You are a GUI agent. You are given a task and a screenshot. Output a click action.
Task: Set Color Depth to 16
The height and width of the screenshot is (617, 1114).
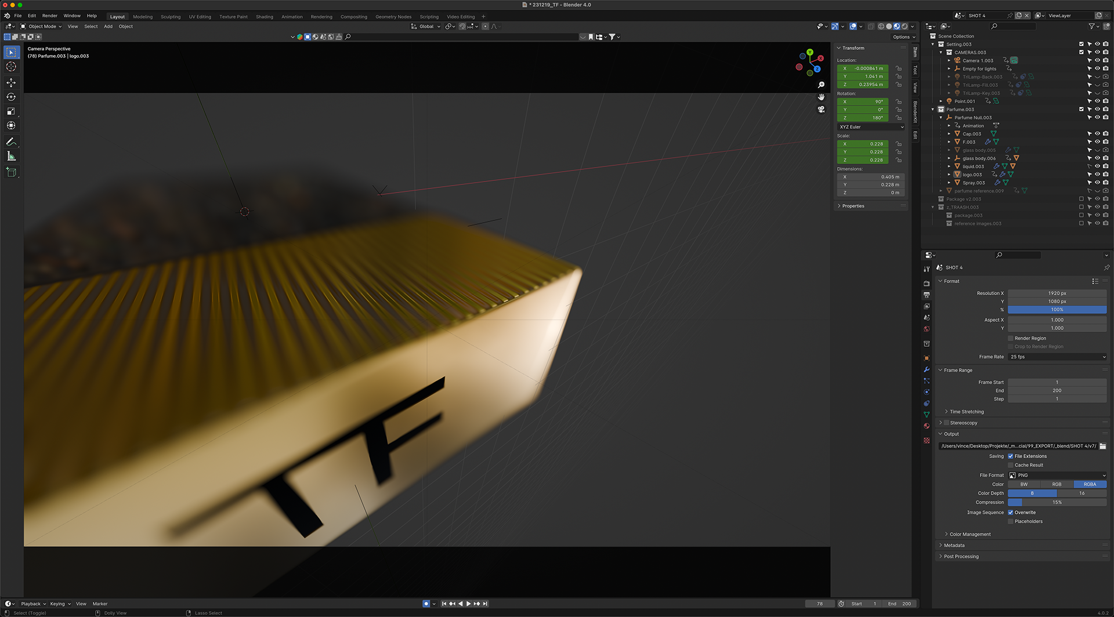[1082, 493]
